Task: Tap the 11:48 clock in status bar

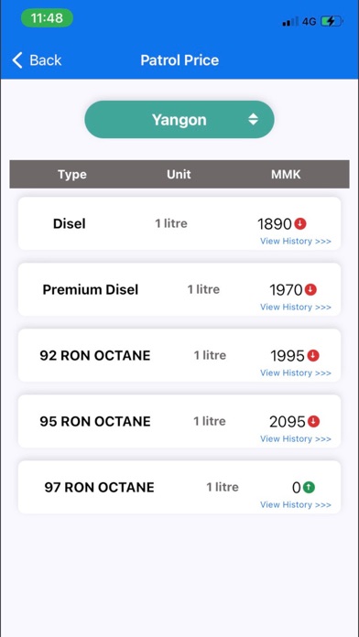Action: click(x=47, y=18)
